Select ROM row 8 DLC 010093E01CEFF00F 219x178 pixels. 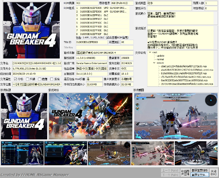[102, 34]
